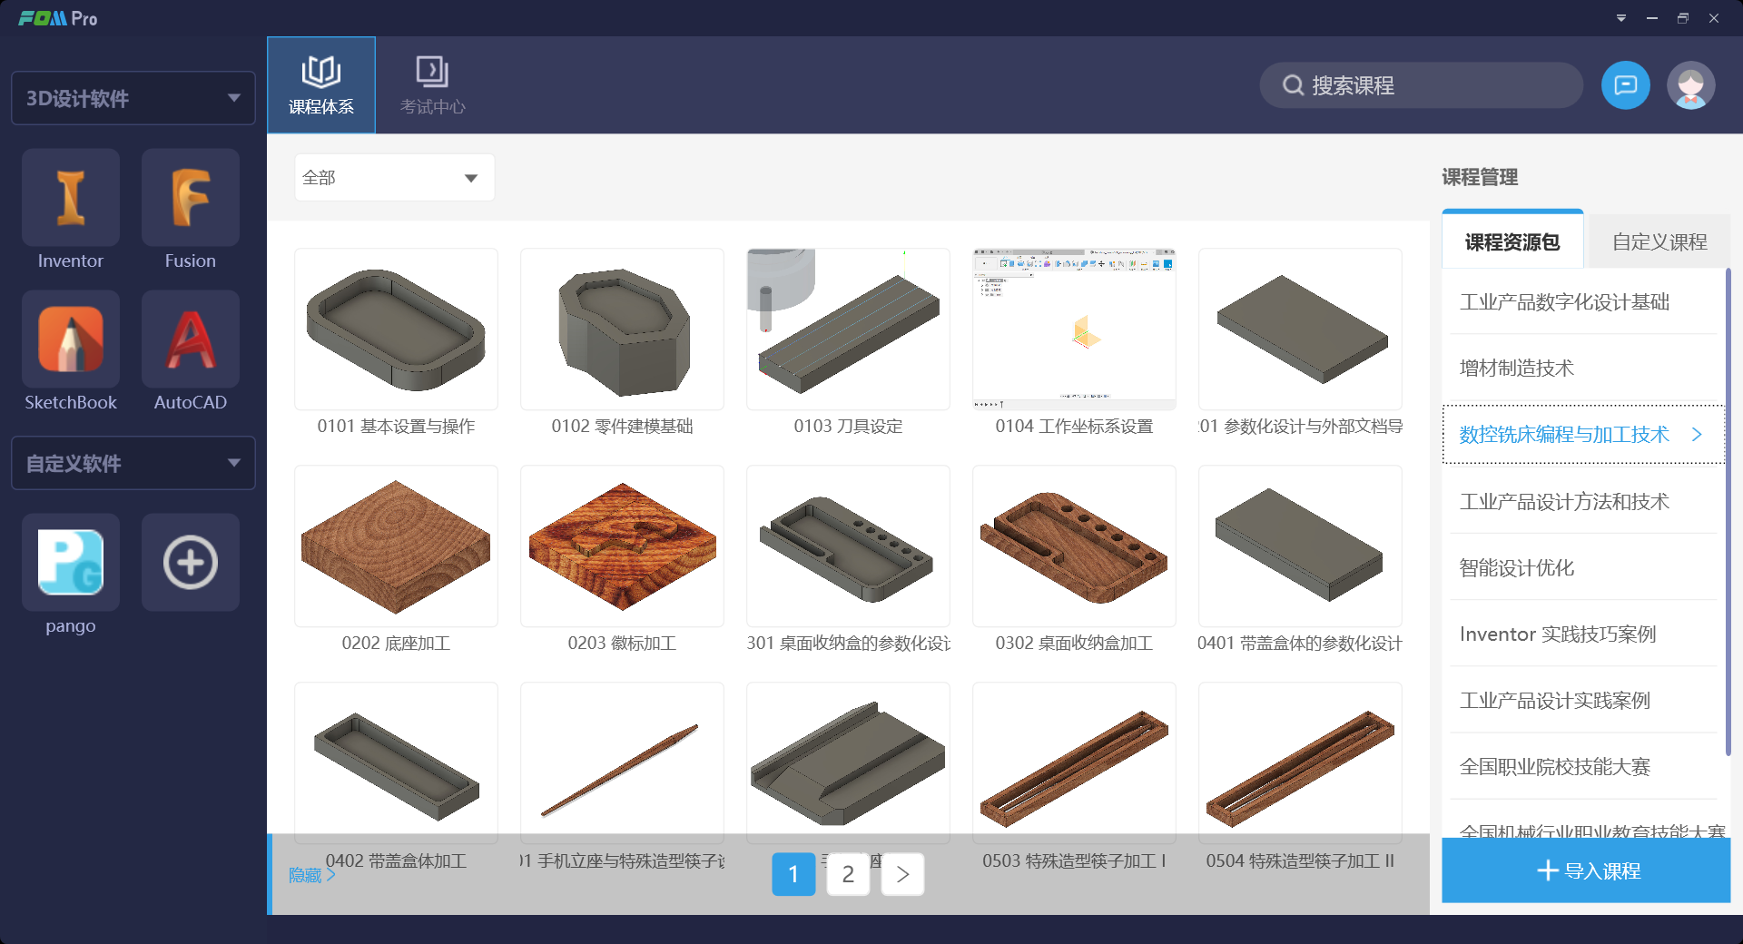The image size is (1743, 944).
Task: Select 数控铣床编程与加工技术 course package
Action: [x=1582, y=435]
